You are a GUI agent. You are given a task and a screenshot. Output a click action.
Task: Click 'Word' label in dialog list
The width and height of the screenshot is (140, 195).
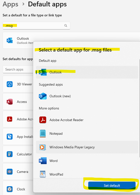click(54, 161)
